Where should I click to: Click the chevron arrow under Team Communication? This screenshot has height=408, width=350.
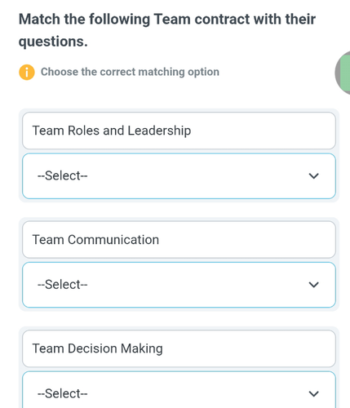(313, 285)
